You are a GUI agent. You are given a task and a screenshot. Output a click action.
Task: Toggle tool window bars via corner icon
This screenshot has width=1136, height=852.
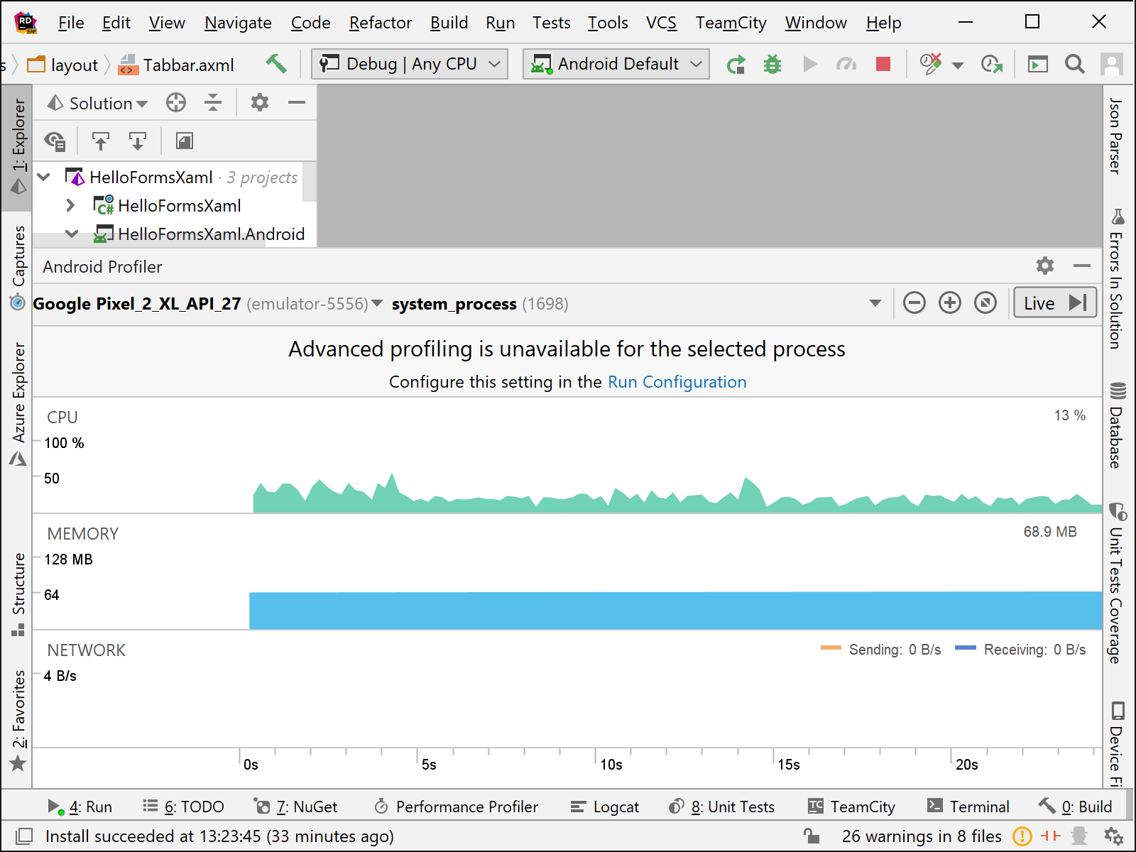pyautogui.click(x=24, y=836)
